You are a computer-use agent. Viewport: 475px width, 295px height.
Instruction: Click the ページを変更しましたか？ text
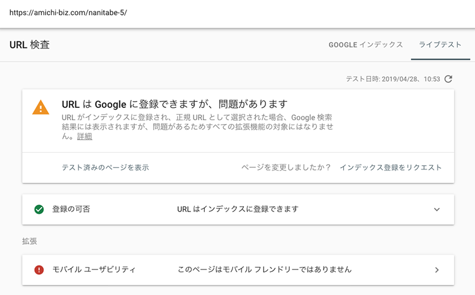(x=286, y=168)
